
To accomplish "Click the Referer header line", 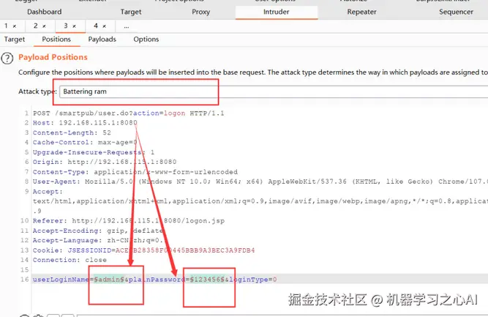I will tap(129, 221).
